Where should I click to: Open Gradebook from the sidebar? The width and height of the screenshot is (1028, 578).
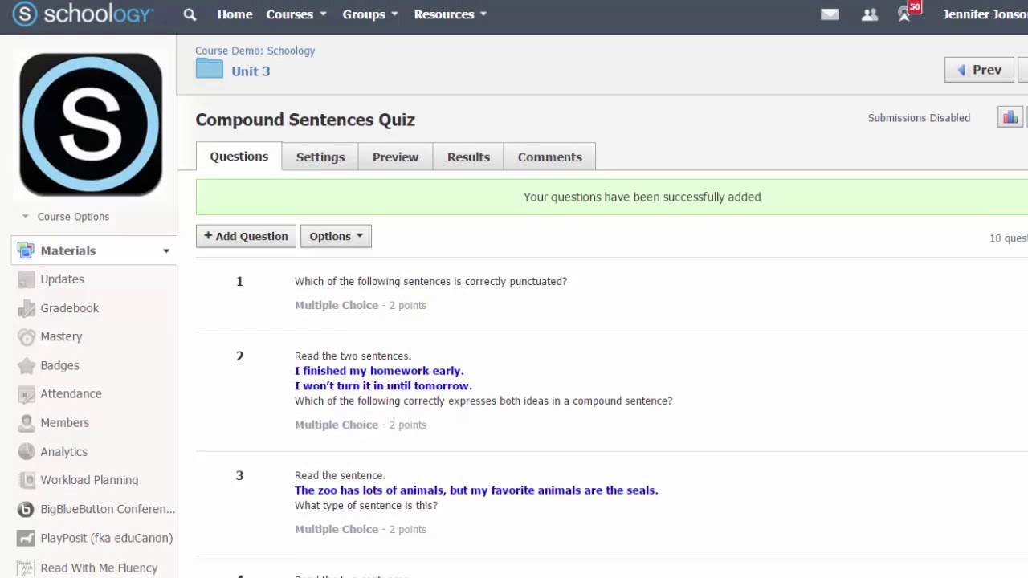(70, 308)
